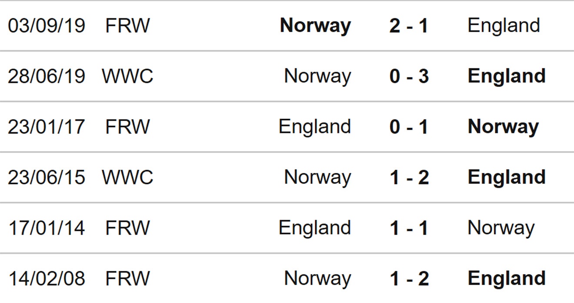574x303 pixels.
Task: Open the 0 - 1 score from 23/01/17
Action: pos(409,127)
